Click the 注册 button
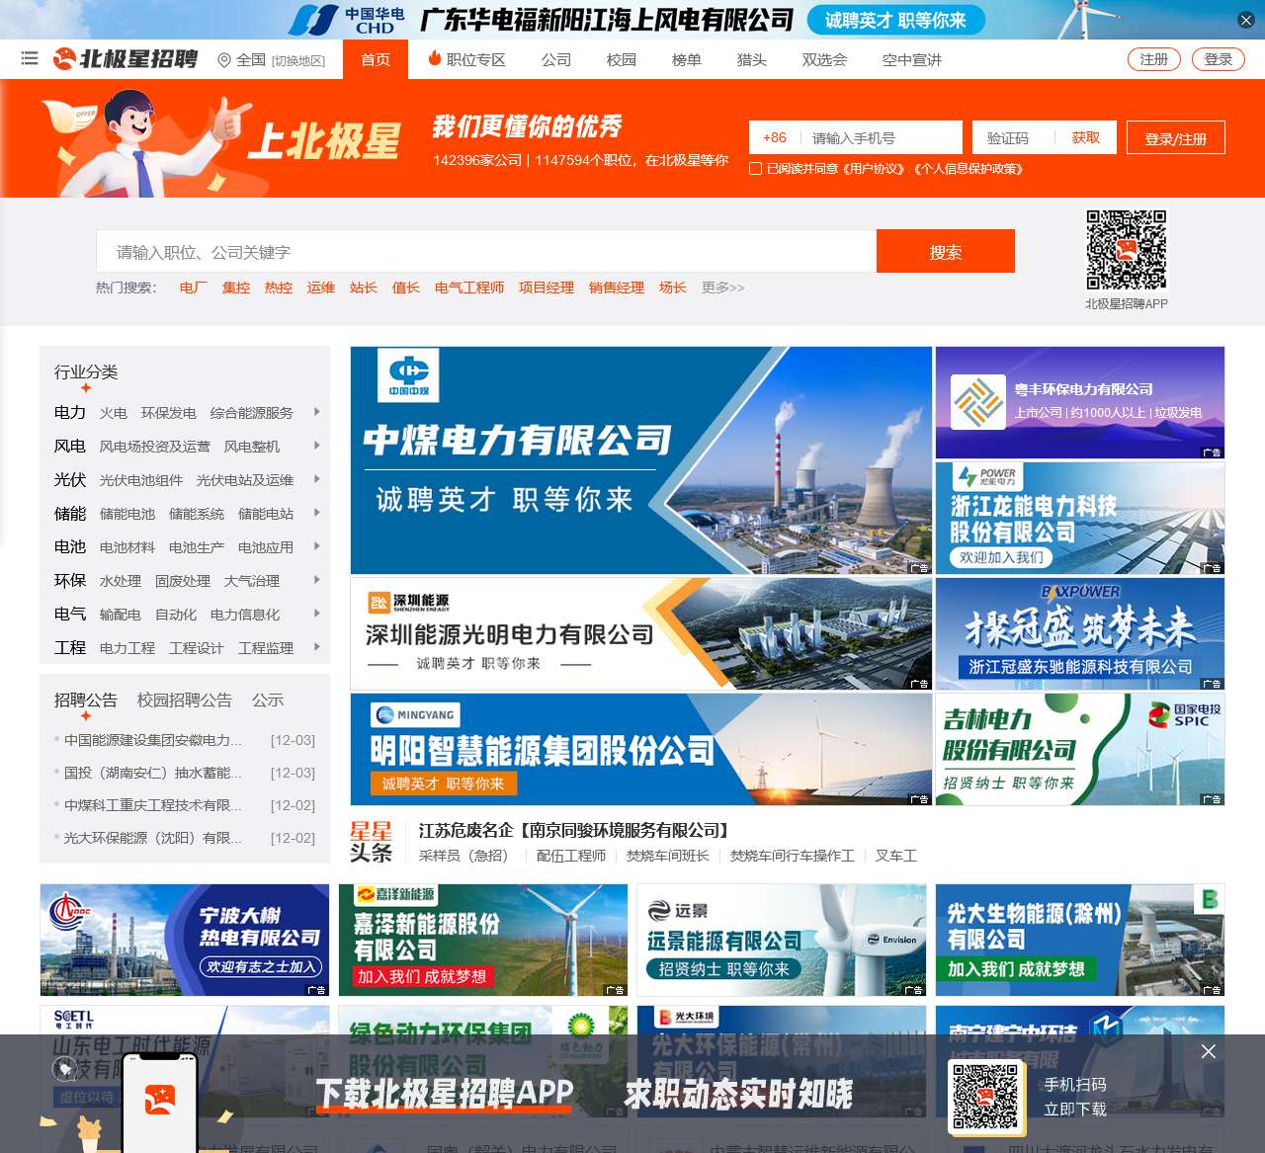This screenshot has height=1153, width=1265. pyautogui.click(x=1154, y=59)
